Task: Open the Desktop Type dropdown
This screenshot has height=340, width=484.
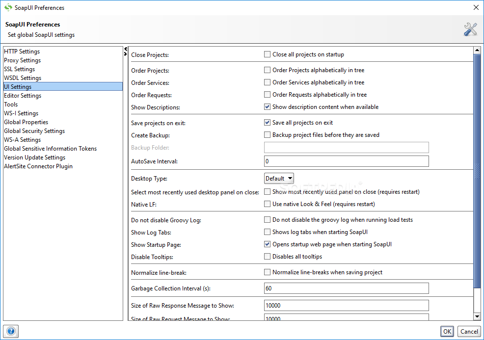Action: click(x=279, y=178)
